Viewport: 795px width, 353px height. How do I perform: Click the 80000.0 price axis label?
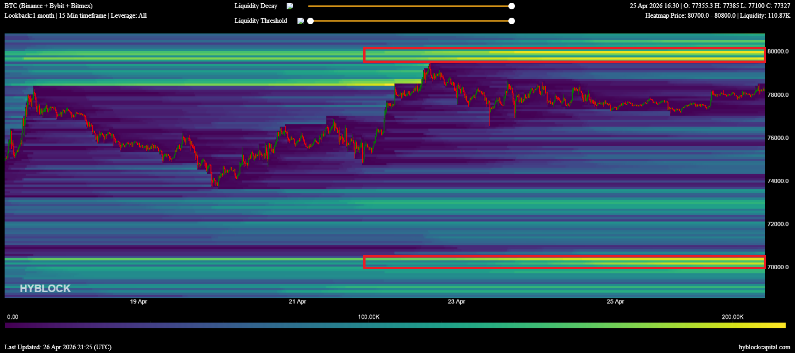[778, 51]
